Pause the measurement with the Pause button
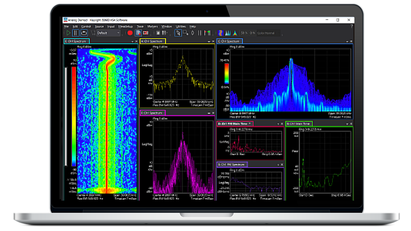Image resolution: width=411 pixels, height=231 pixels. (76, 33)
